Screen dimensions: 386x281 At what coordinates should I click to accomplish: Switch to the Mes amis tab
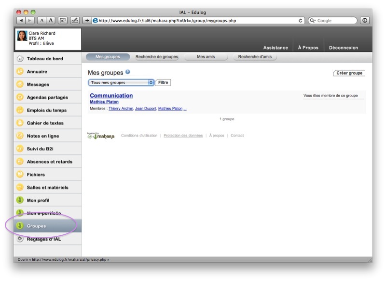[206, 57]
